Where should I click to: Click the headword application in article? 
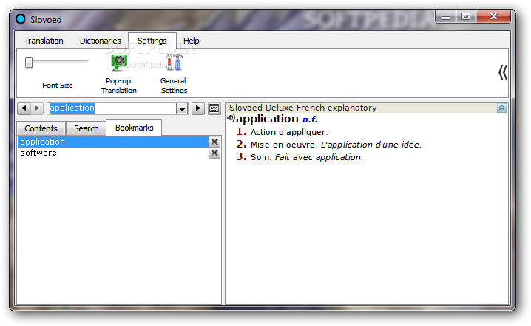(x=267, y=119)
